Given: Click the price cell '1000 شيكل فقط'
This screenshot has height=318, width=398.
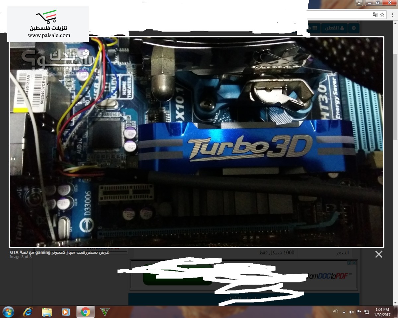Looking at the screenshot, I should (x=277, y=253).
